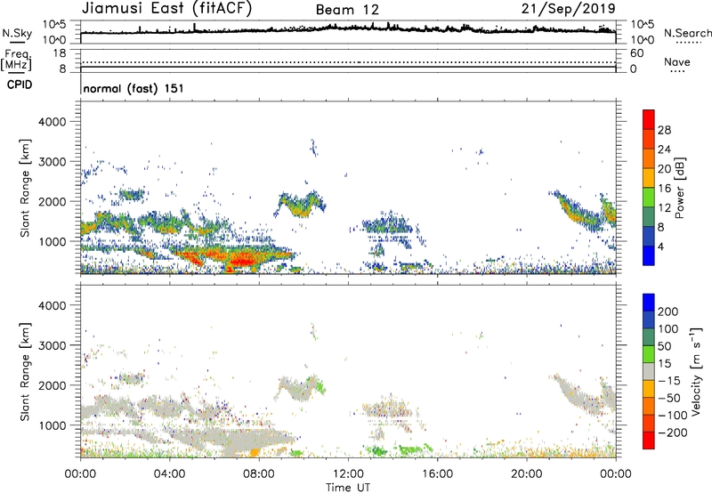Screen dimensions: 712x493
Task: Click the "Slant Range [km]" label of power panel
Action: click(25, 188)
